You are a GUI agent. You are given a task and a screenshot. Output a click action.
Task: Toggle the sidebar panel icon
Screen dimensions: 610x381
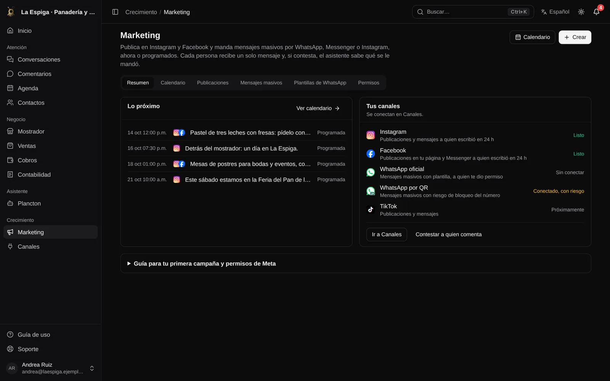pos(115,12)
